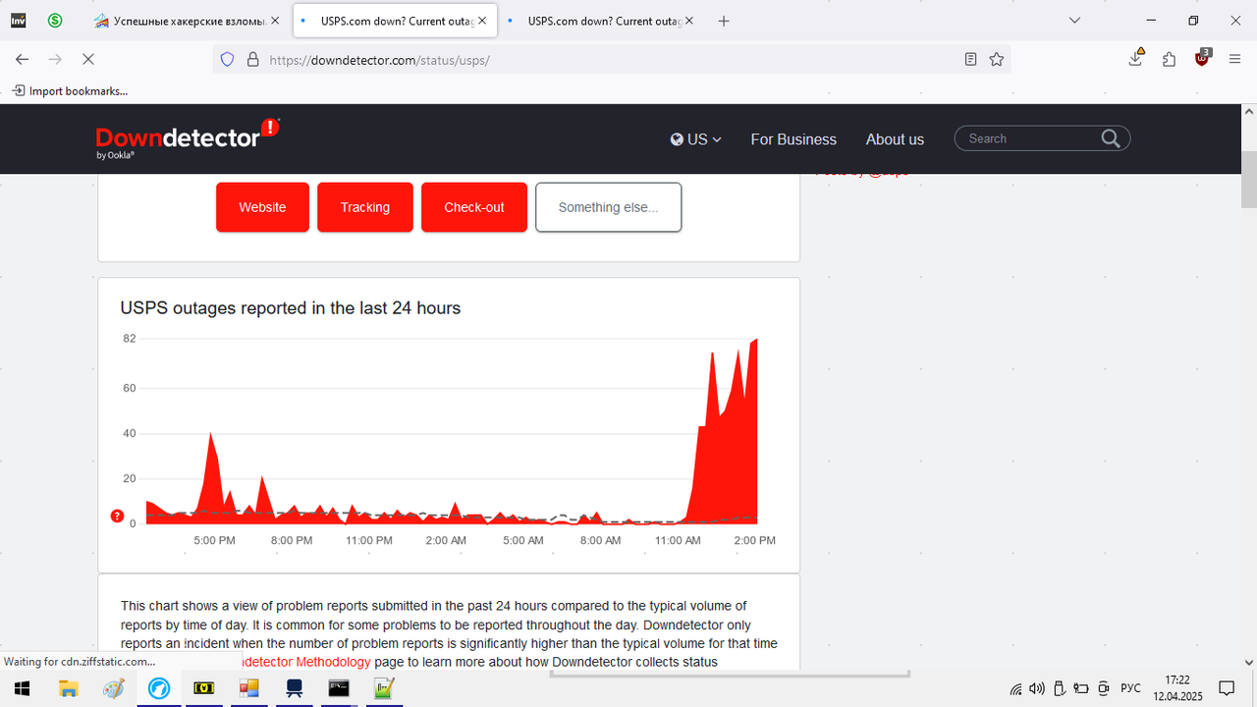Open the For Business page
This screenshot has width=1257, height=707.
(x=793, y=139)
